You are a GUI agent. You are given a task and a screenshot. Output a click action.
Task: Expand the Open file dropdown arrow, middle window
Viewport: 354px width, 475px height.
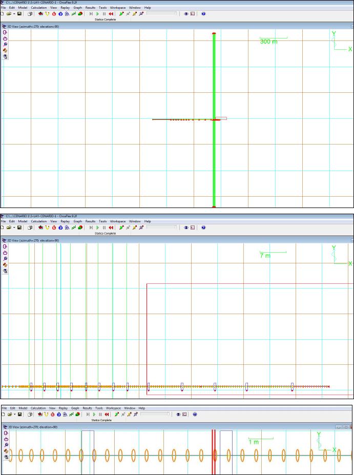[x=14, y=228]
